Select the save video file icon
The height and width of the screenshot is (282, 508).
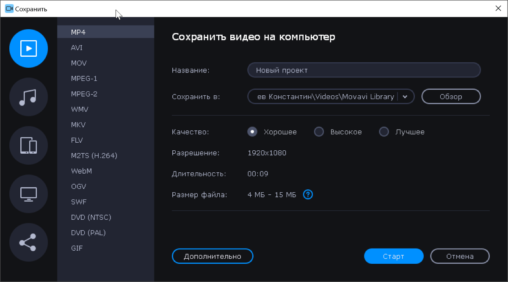(29, 48)
